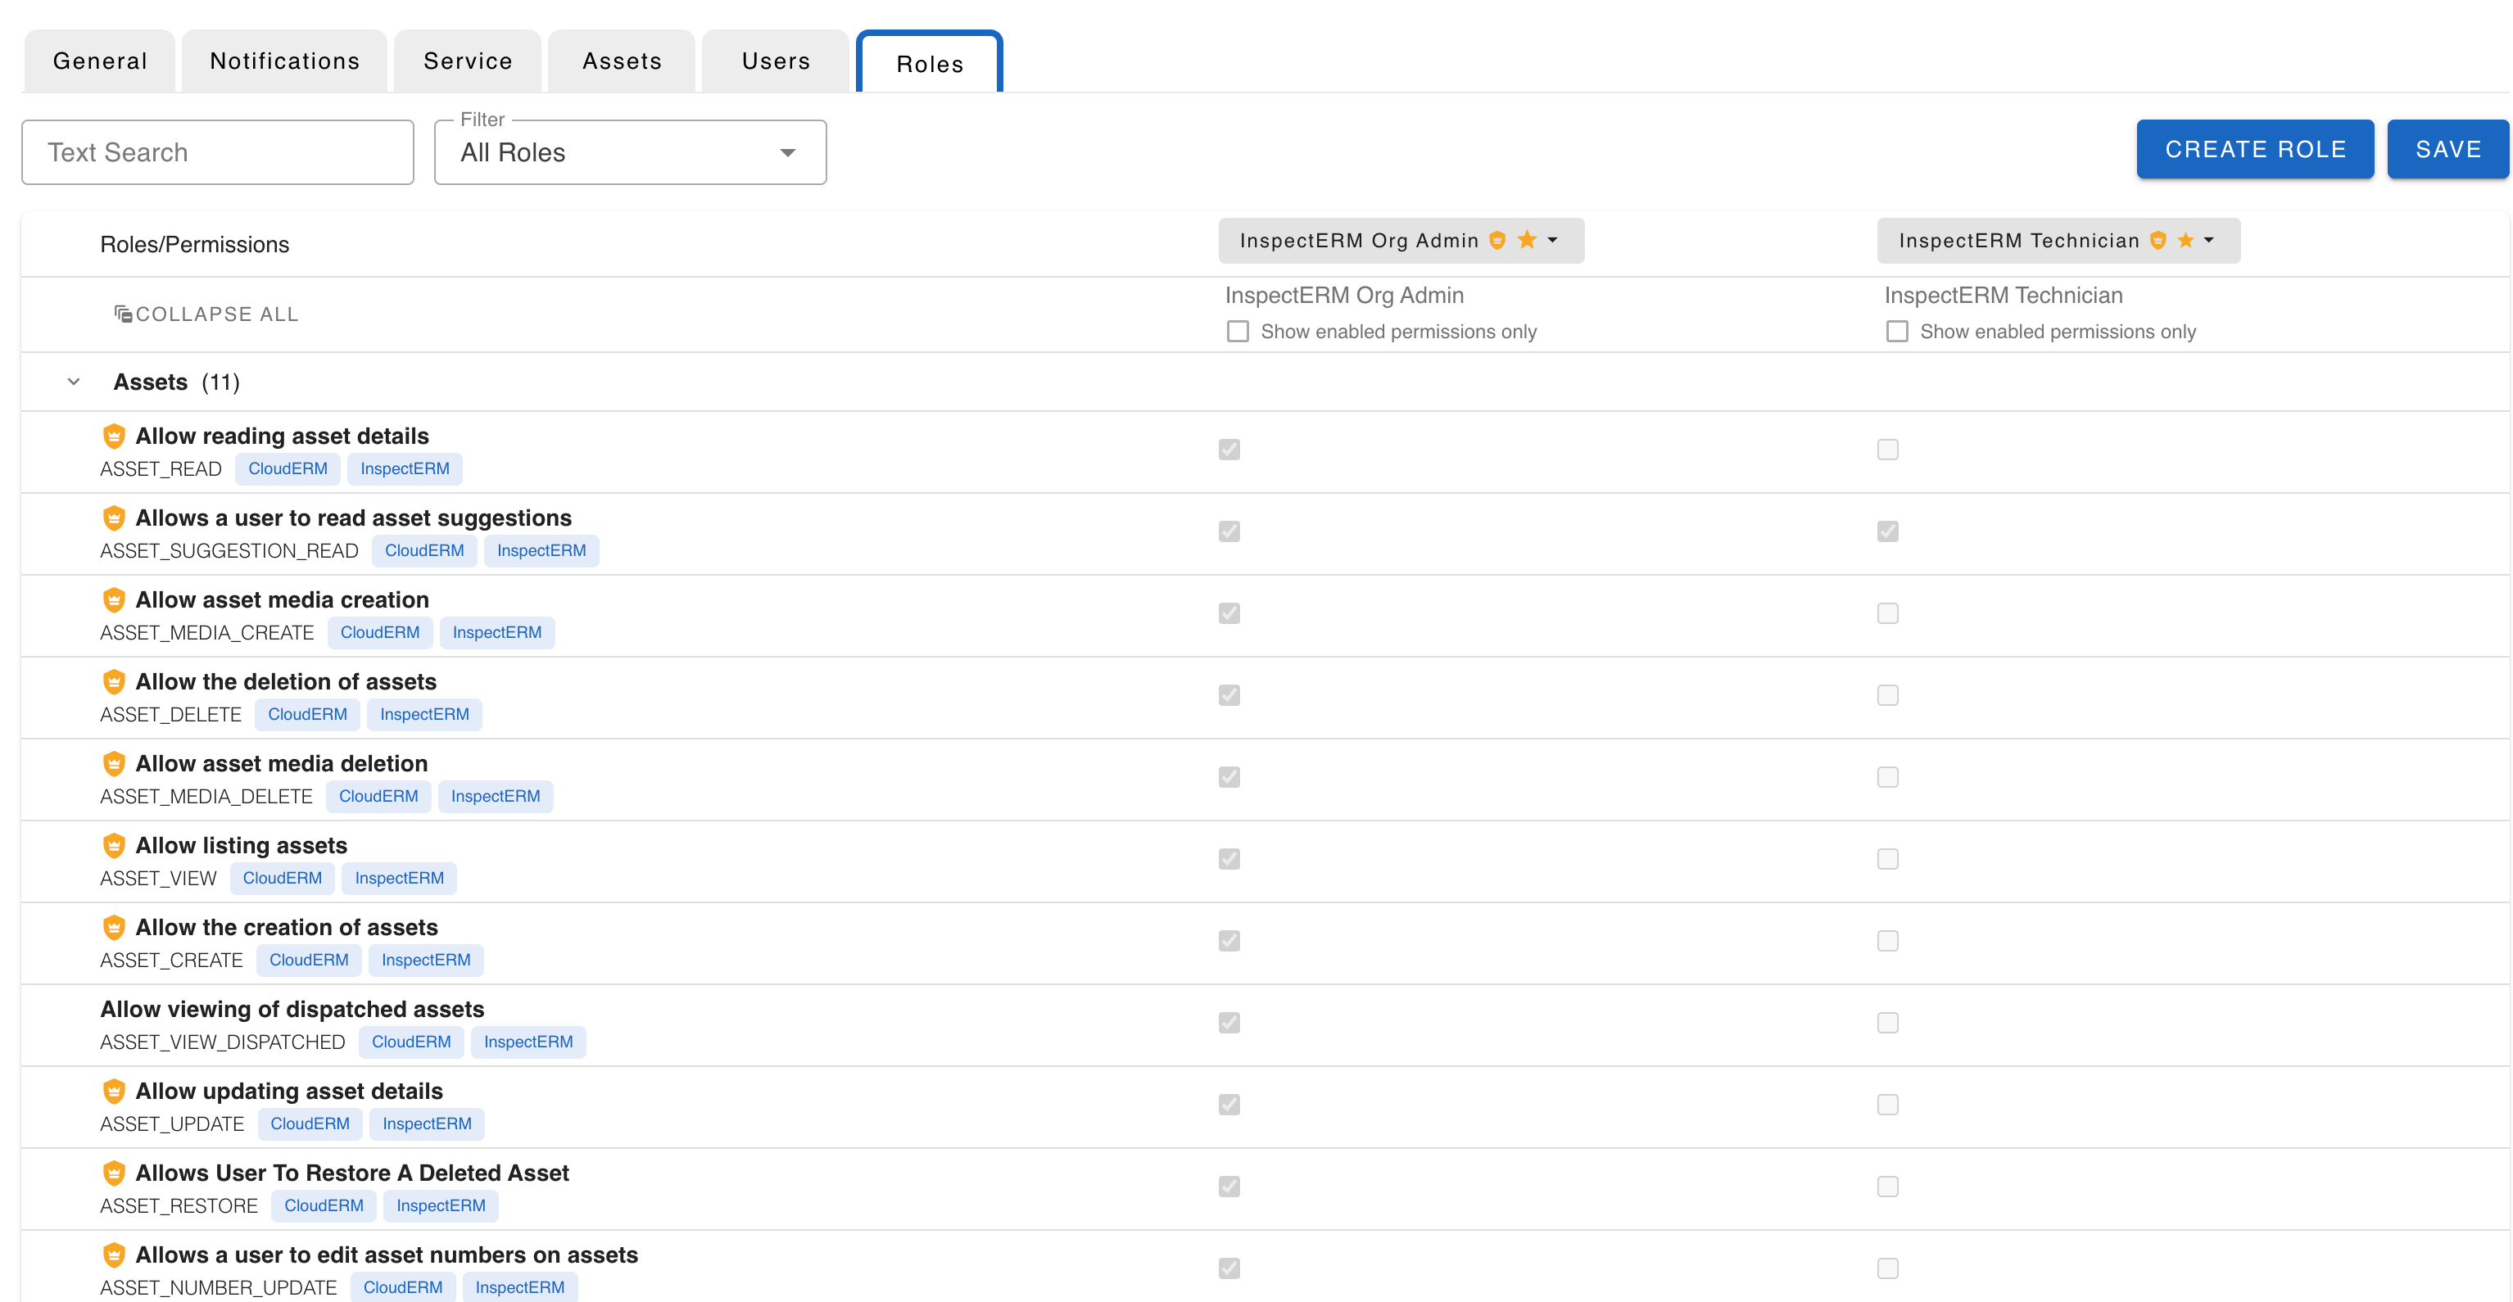This screenshot has width=2513, height=1302.
Task: Click the collapse all stacked-squares icon
Action: coord(123,314)
